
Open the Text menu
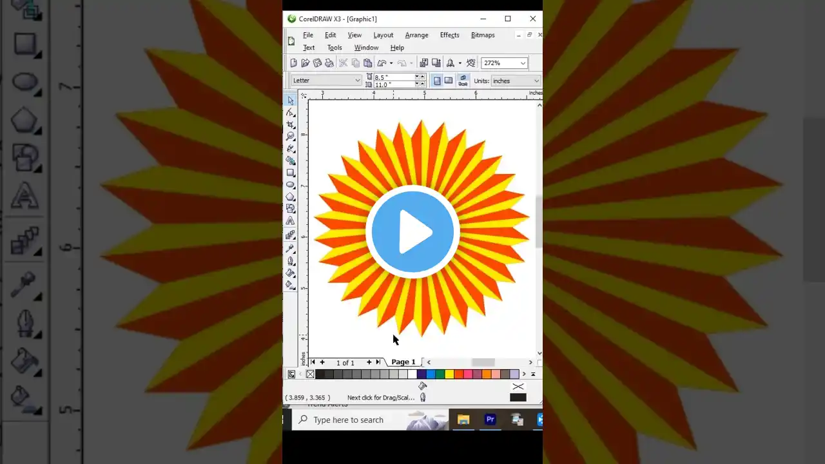click(x=309, y=48)
